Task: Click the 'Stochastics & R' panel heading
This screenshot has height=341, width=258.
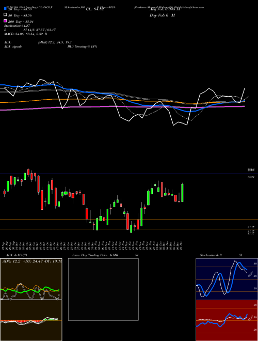Action: (211, 255)
